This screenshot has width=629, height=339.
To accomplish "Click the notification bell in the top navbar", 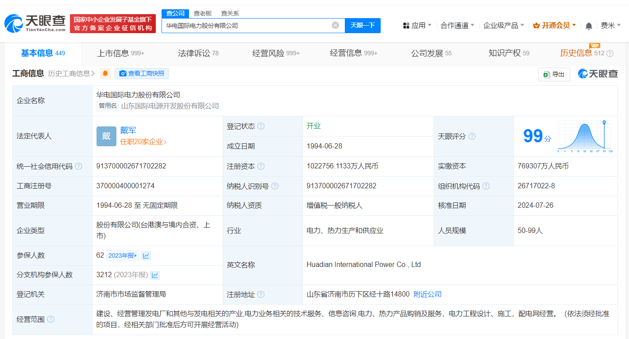I will coord(589,25).
